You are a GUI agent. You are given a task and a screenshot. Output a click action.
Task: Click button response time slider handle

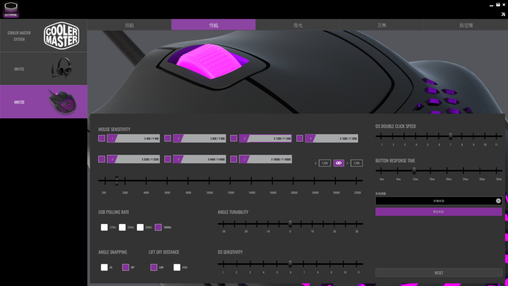pos(414,171)
